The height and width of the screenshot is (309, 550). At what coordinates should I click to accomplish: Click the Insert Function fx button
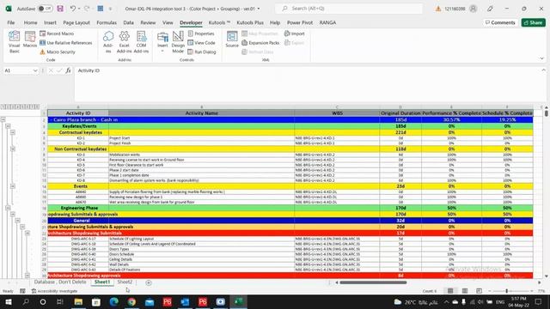coord(68,70)
